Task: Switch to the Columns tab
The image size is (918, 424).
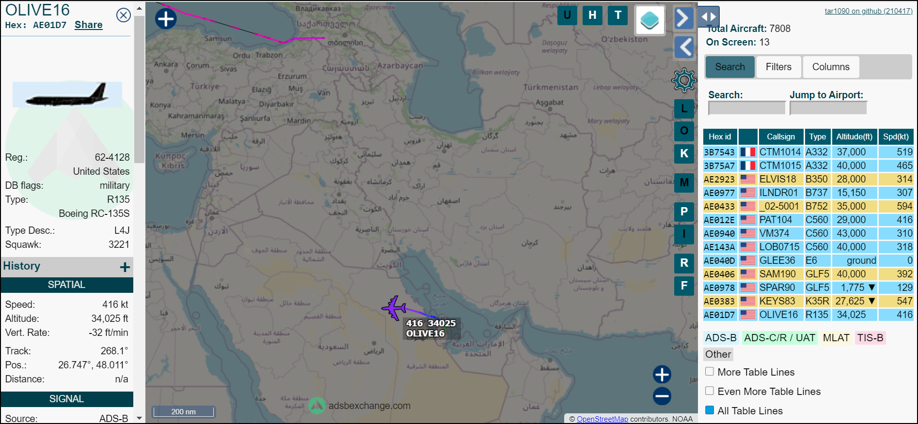Action: pos(831,67)
